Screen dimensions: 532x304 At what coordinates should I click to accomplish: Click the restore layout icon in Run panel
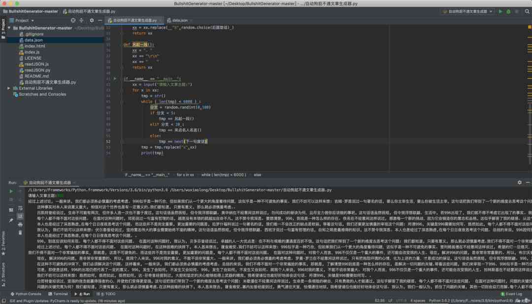11,210
